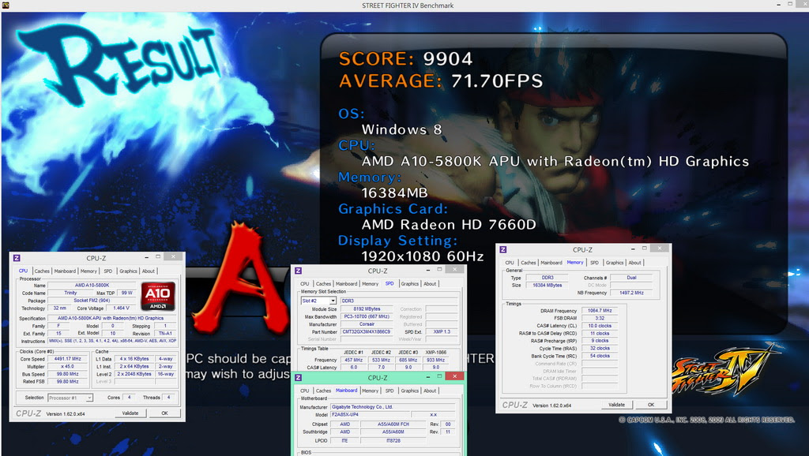Click the CAS# Latency value '10.0 clocks'

tap(600, 326)
